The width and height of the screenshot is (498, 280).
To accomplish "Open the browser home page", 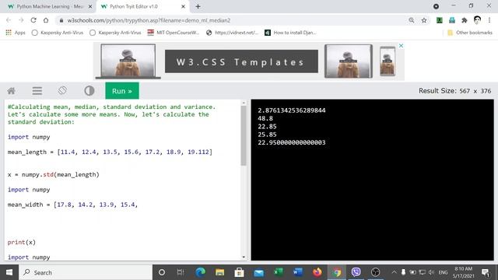I will (x=46, y=20).
